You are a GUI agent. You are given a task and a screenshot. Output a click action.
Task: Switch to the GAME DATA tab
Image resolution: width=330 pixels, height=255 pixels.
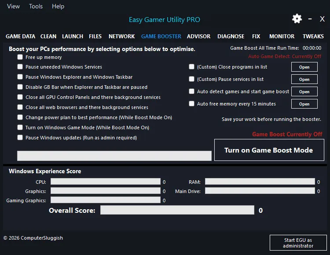[x=20, y=36]
